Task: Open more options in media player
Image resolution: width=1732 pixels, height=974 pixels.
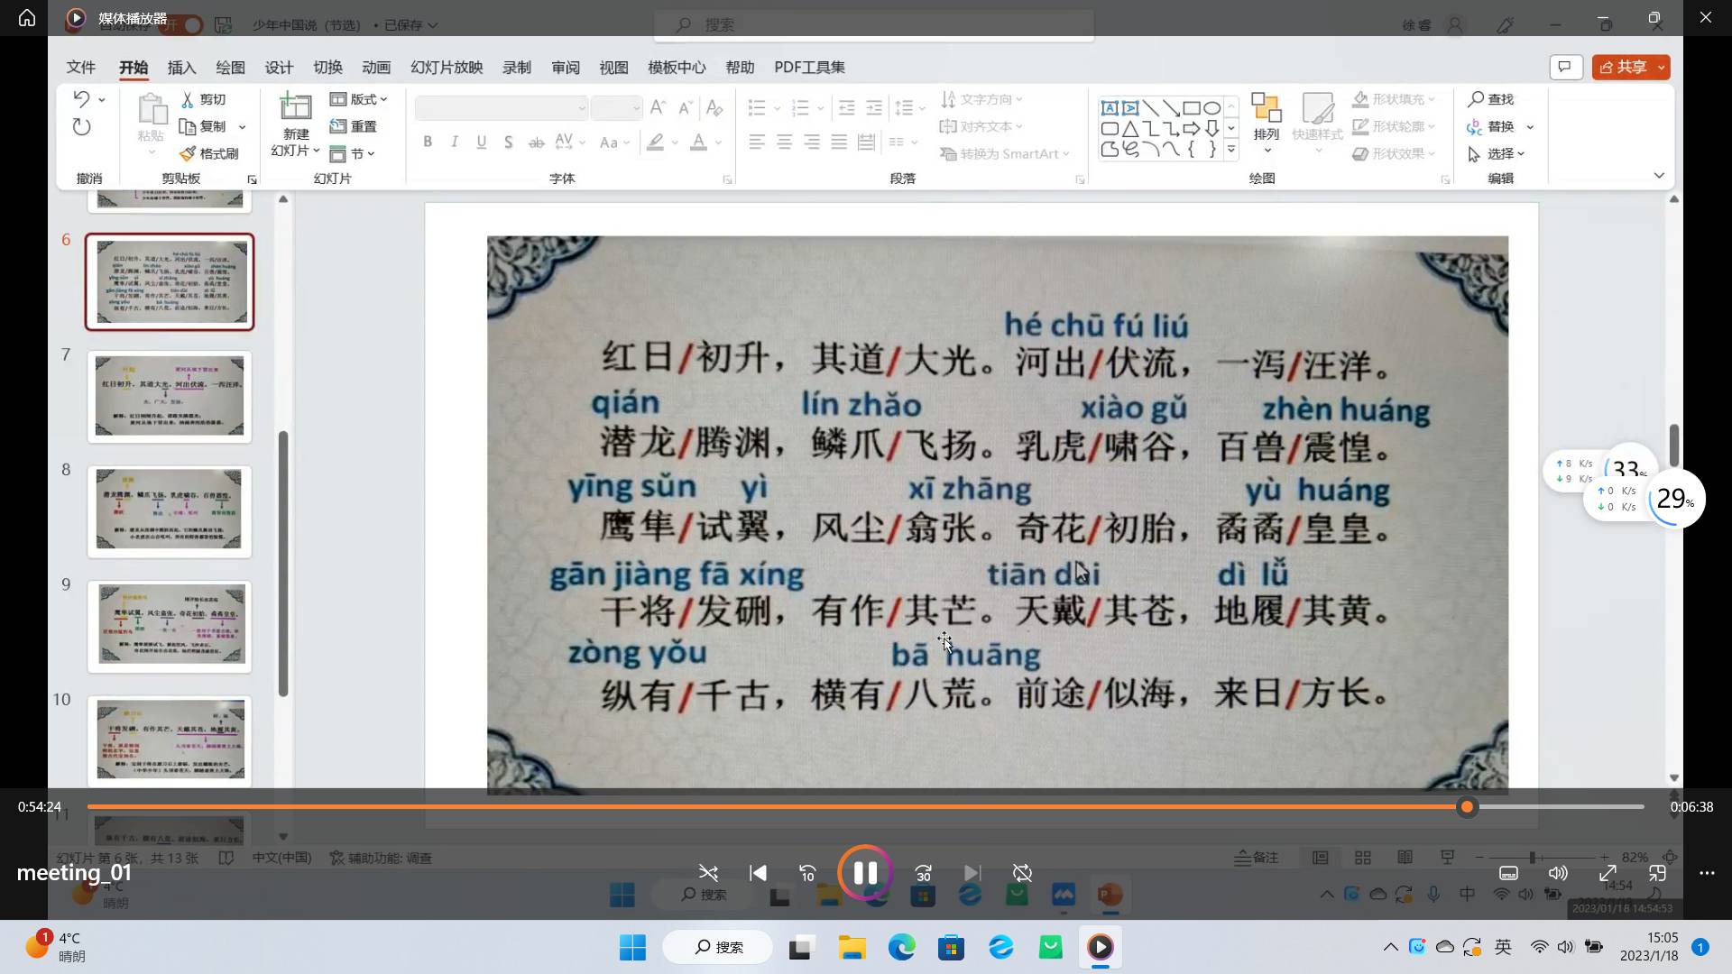Action: 1707,873
